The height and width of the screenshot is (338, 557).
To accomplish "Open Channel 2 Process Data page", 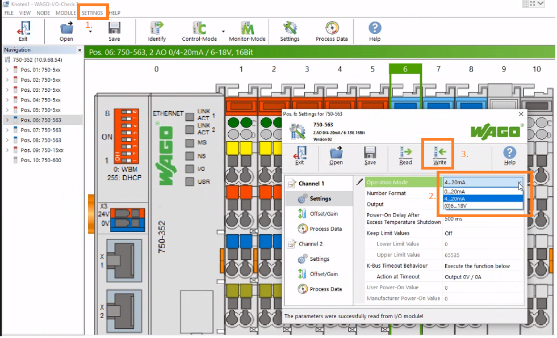I will coord(326,289).
